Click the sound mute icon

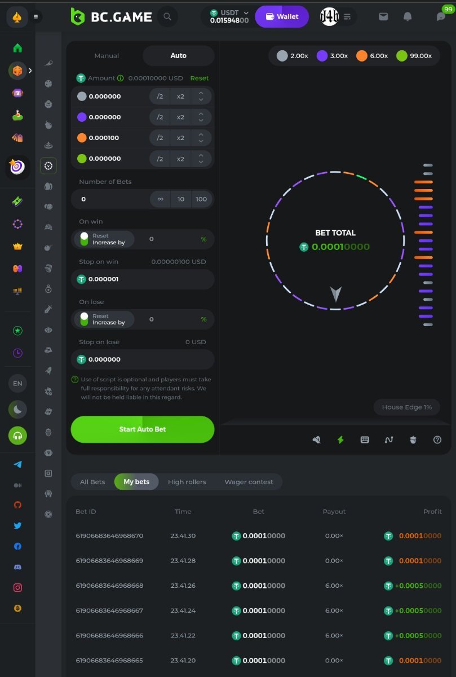(317, 440)
